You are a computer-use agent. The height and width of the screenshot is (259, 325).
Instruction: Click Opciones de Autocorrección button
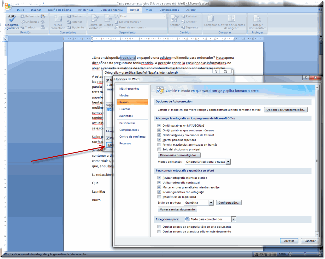286,110
